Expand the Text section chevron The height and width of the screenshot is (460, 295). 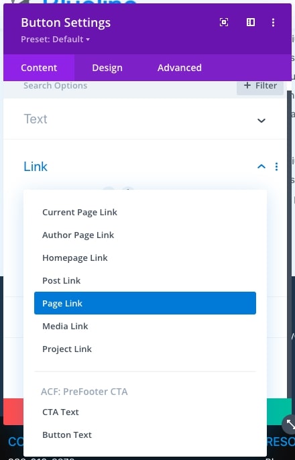click(261, 120)
